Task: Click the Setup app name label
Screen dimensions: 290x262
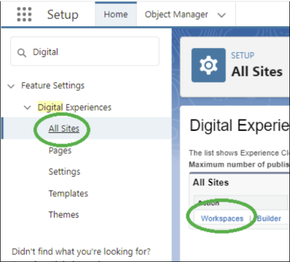Action: pos(63,14)
